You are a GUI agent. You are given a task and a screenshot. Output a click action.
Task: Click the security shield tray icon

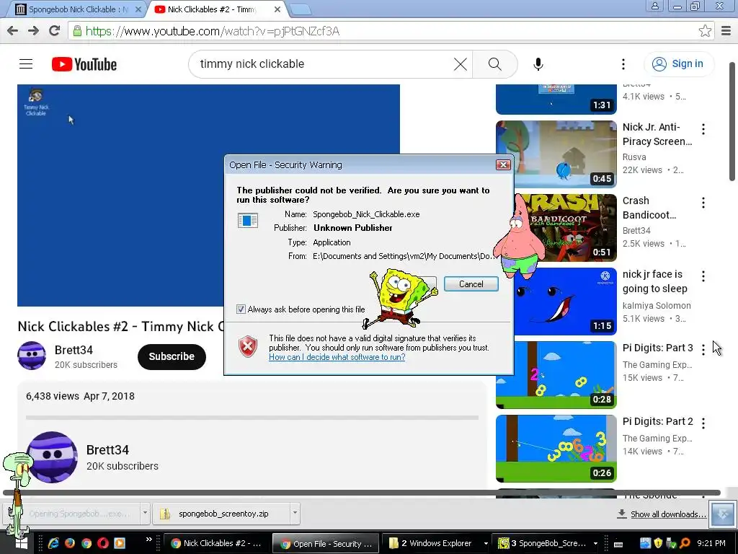point(657,544)
